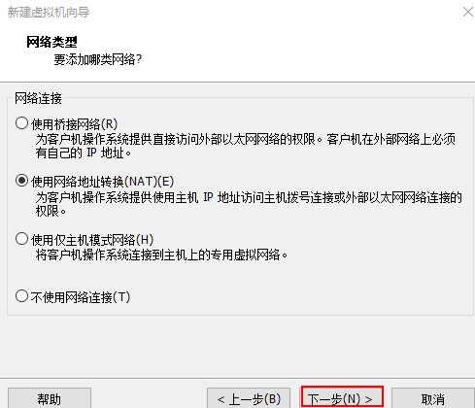Click the bridged network description paragraph
475x408 pixels.
(x=246, y=146)
